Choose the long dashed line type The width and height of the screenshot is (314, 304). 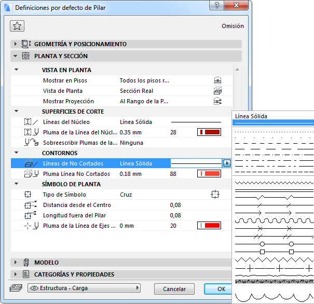(273, 149)
